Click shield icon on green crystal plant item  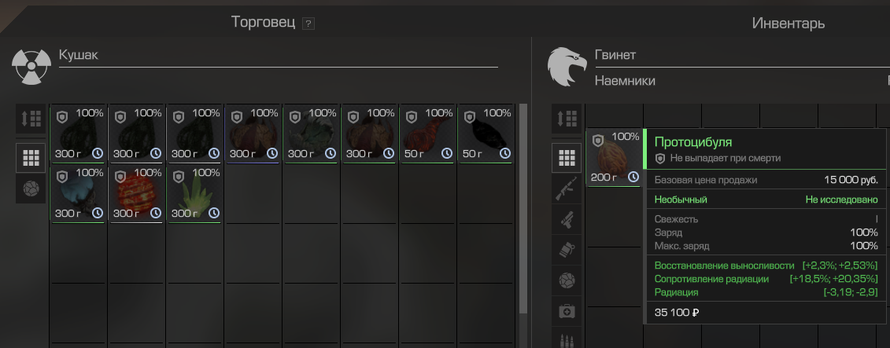(178, 177)
